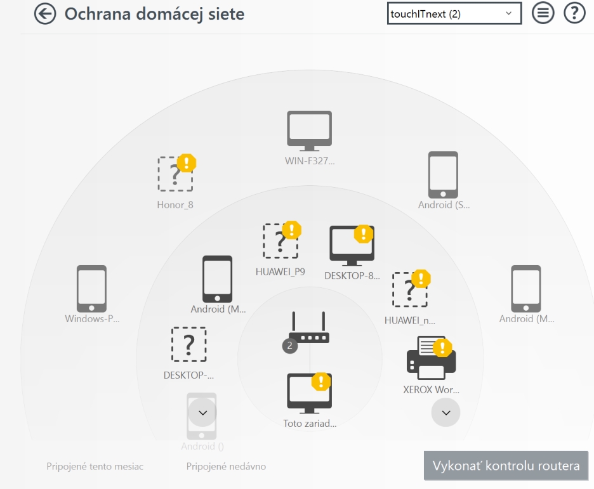
Task: Expand more devices with left chevron
Action: pos(202,412)
